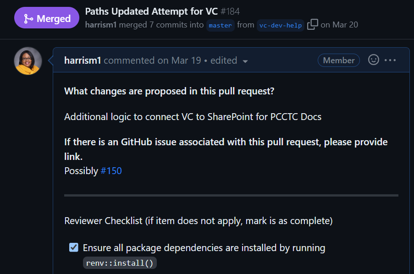Screen dimensions: 414x274
Task: Click harrism1's profile avatar
Action: click(x=28, y=60)
